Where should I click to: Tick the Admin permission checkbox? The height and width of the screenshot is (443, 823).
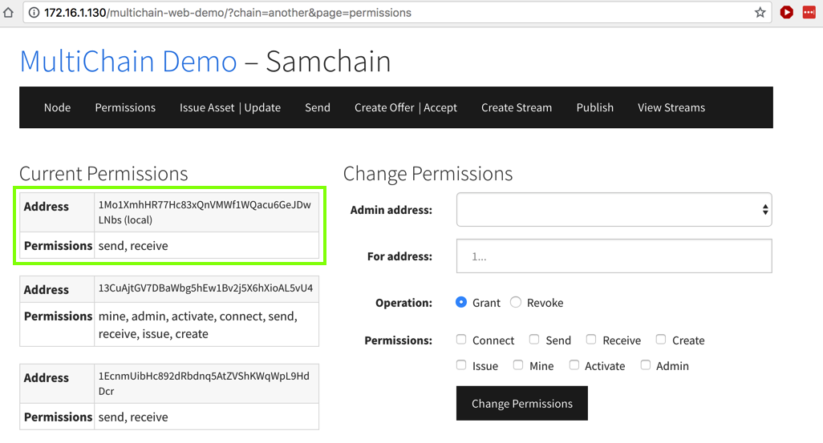coord(646,365)
